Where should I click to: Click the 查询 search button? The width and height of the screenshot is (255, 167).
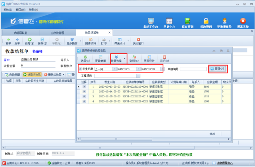[218, 69]
